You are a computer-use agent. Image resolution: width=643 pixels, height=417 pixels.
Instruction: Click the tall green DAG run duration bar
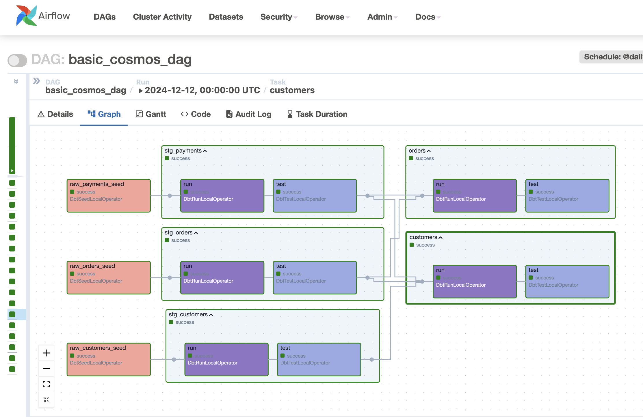click(12, 145)
